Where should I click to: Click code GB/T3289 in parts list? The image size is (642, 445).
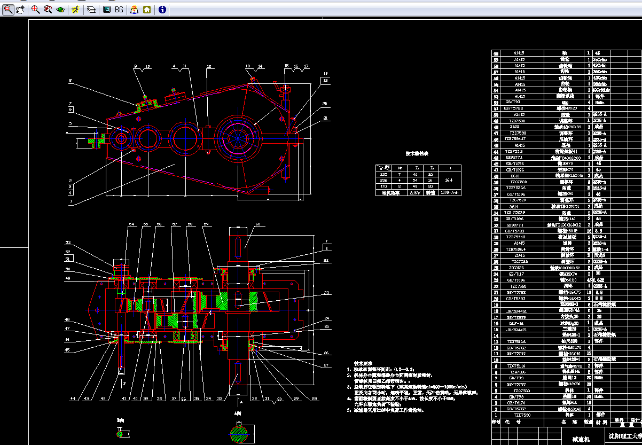click(x=515, y=317)
